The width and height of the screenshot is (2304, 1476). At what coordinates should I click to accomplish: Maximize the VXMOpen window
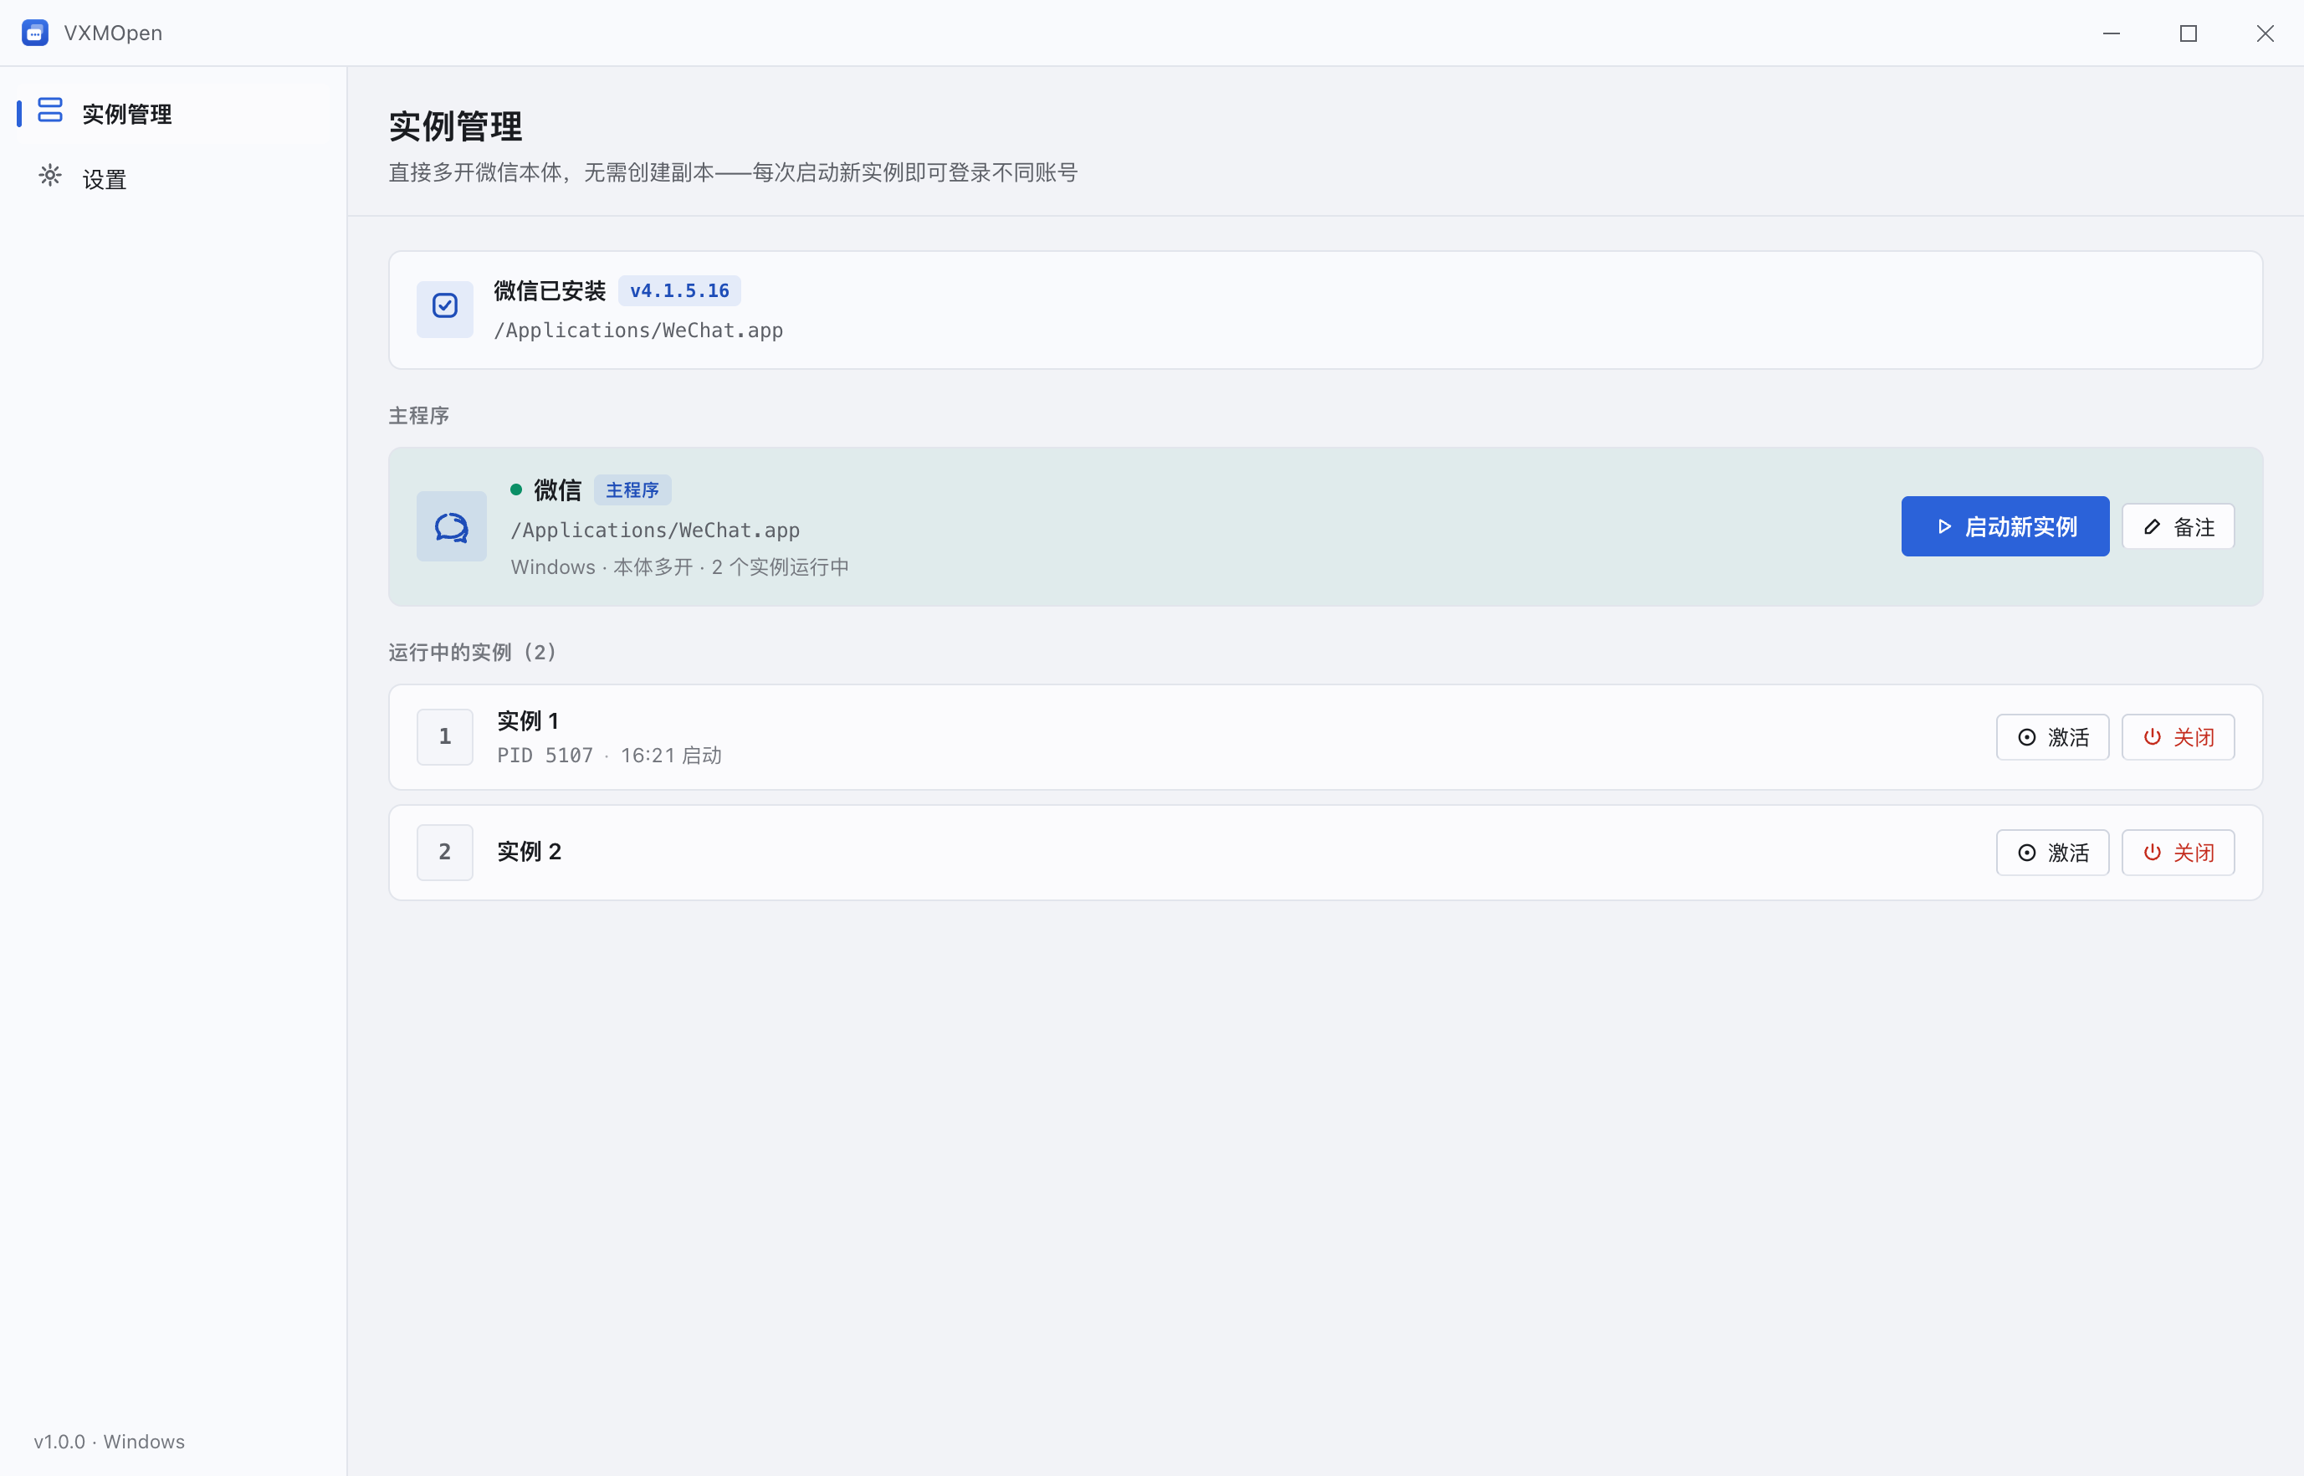pyautogui.click(x=2188, y=33)
